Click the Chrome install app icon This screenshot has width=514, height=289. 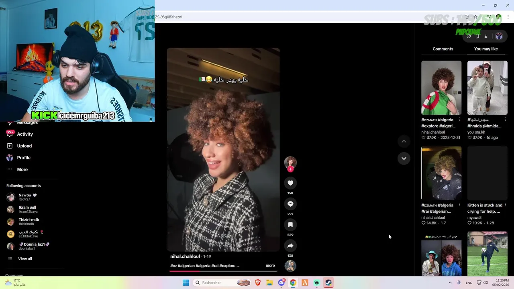pos(467,17)
